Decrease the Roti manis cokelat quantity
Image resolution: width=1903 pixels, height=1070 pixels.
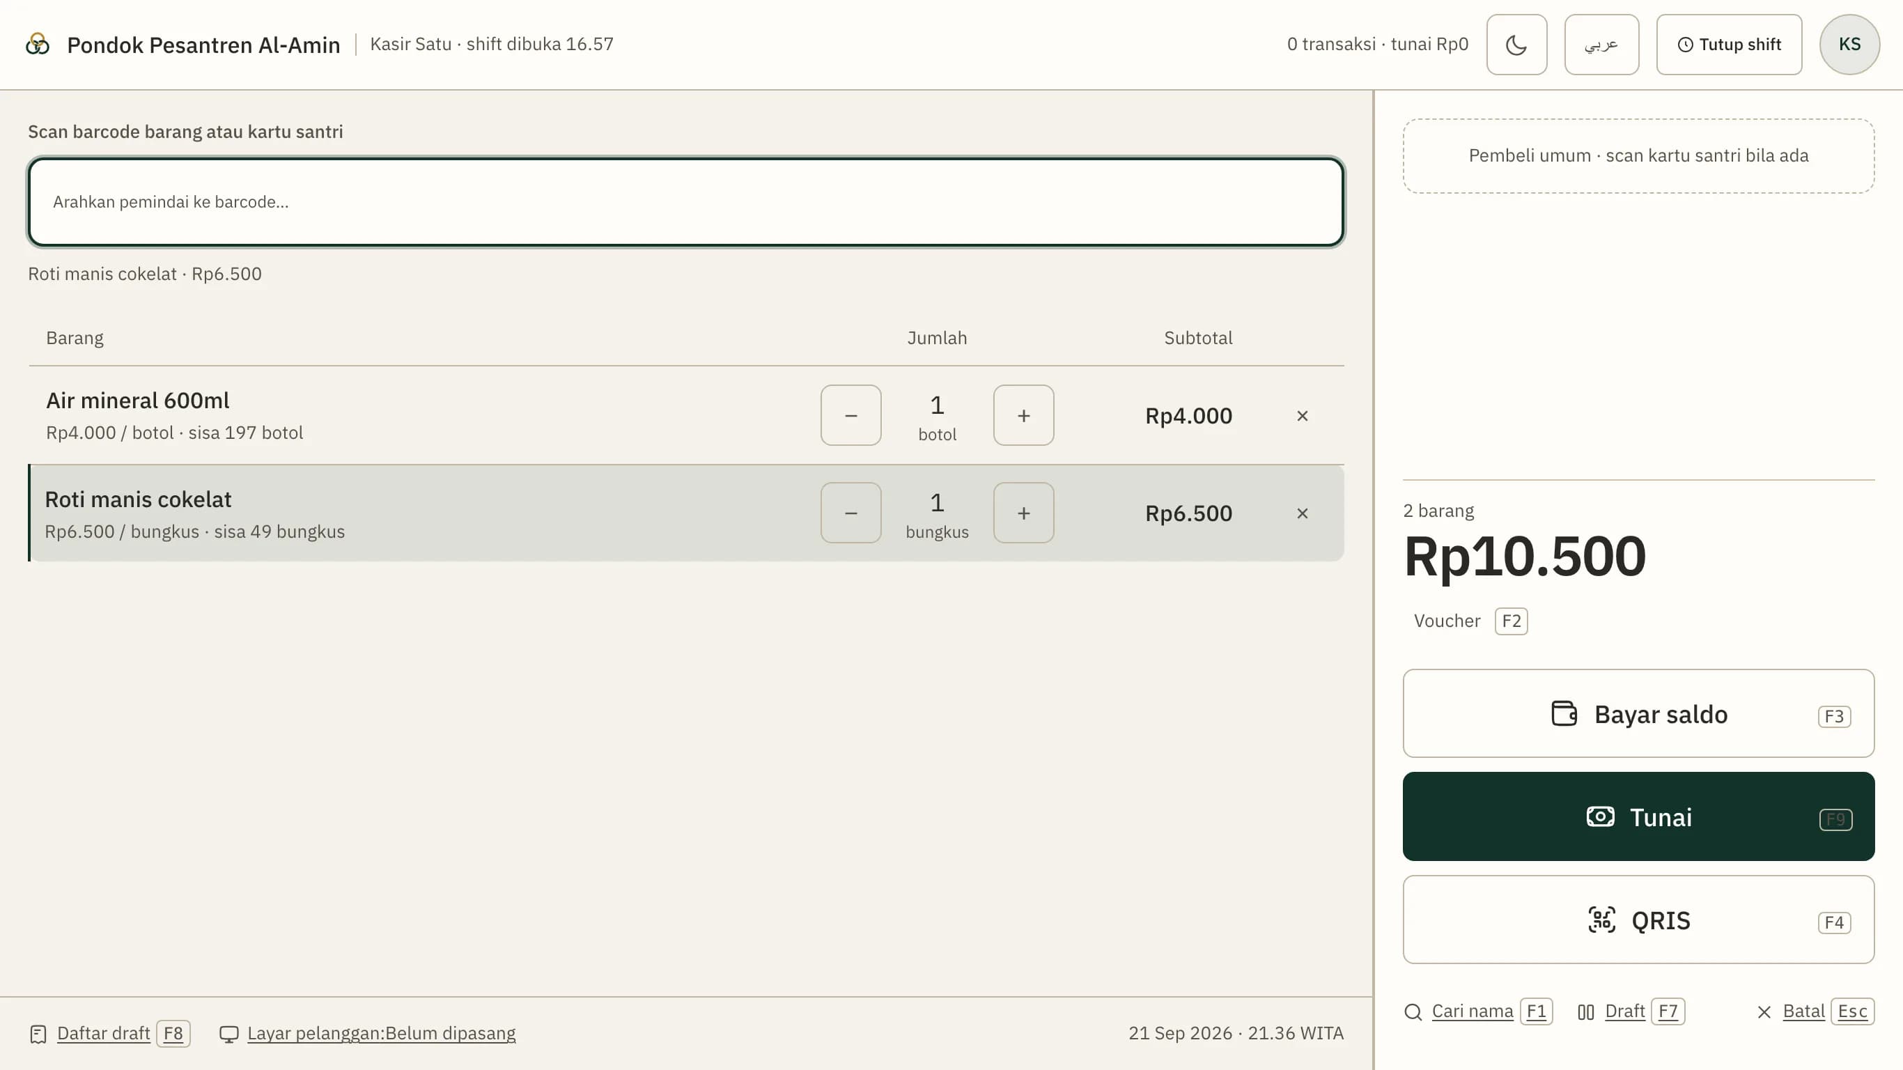[850, 513]
